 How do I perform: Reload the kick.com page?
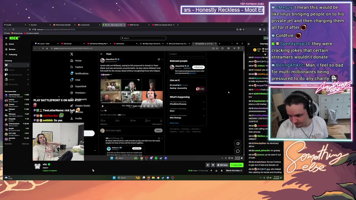tap(13, 29)
